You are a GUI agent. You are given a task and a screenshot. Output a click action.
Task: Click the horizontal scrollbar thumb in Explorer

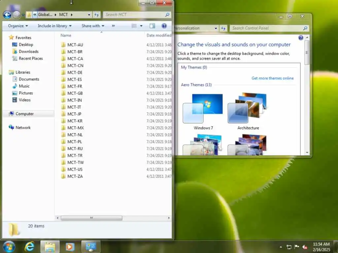(91, 218)
